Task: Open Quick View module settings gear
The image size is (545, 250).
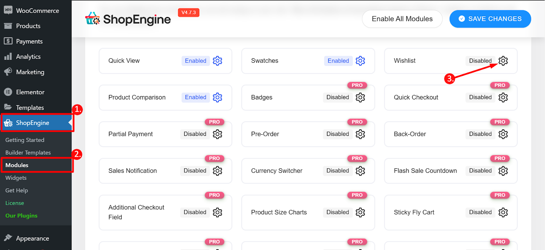Action: [x=217, y=61]
